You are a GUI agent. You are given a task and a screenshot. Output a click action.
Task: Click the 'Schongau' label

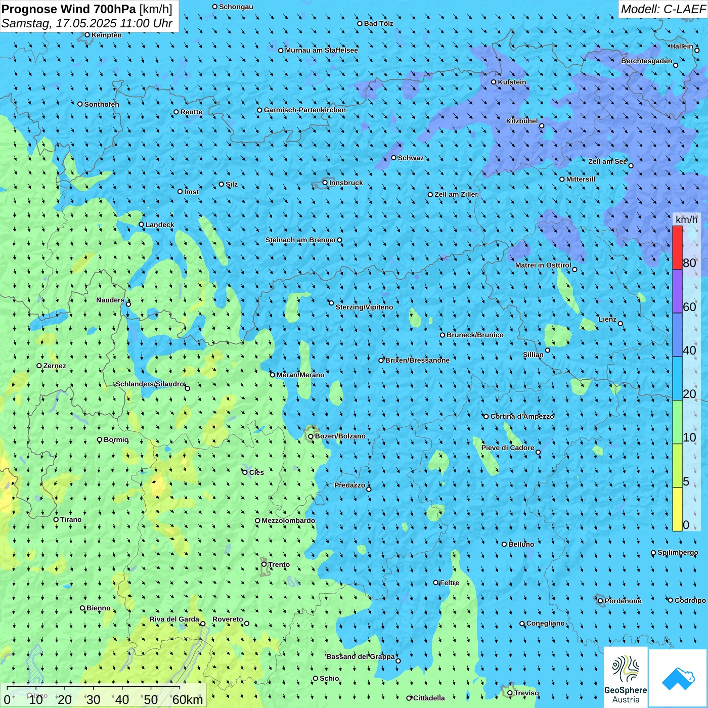pyautogui.click(x=236, y=7)
